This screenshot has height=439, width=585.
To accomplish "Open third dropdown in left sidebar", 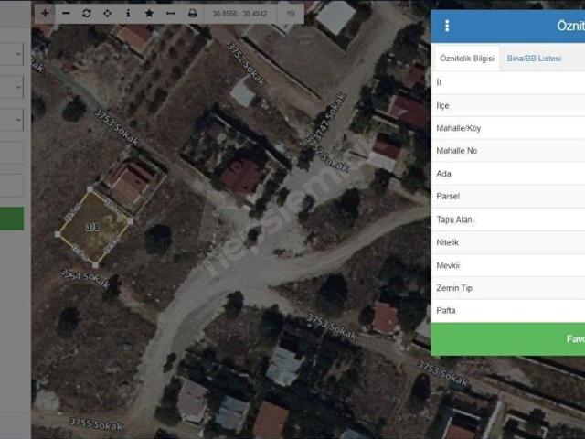I will pyautogui.click(x=12, y=120).
